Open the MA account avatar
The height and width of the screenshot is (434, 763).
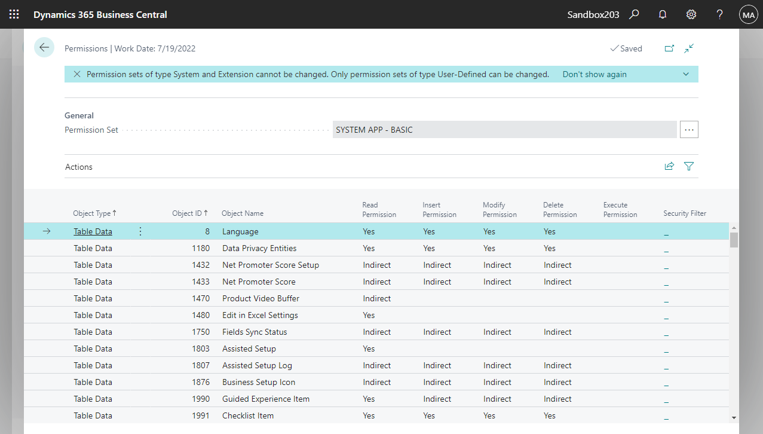click(x=748, y=14)
